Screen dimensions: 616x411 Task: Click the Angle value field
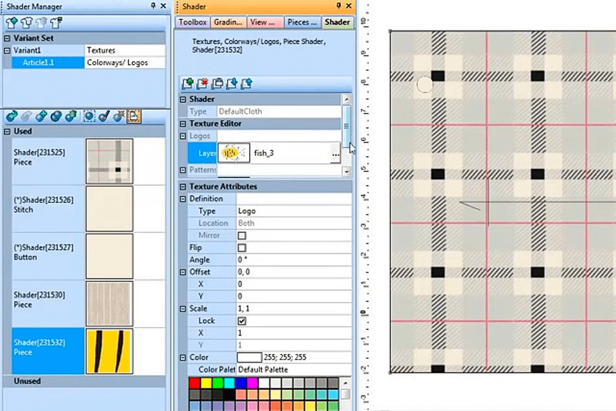pyautogui.click(x=294, y=260)
